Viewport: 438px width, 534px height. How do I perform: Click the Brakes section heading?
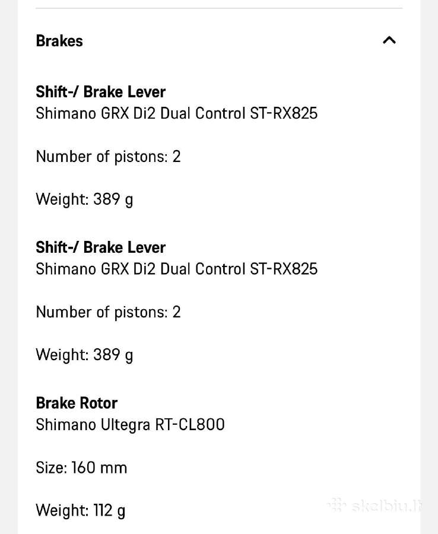click(59, 41)
